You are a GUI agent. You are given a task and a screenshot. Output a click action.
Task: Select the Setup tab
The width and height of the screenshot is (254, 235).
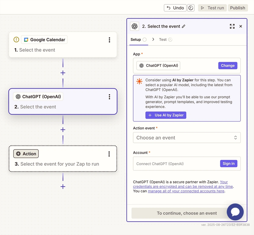136,40
